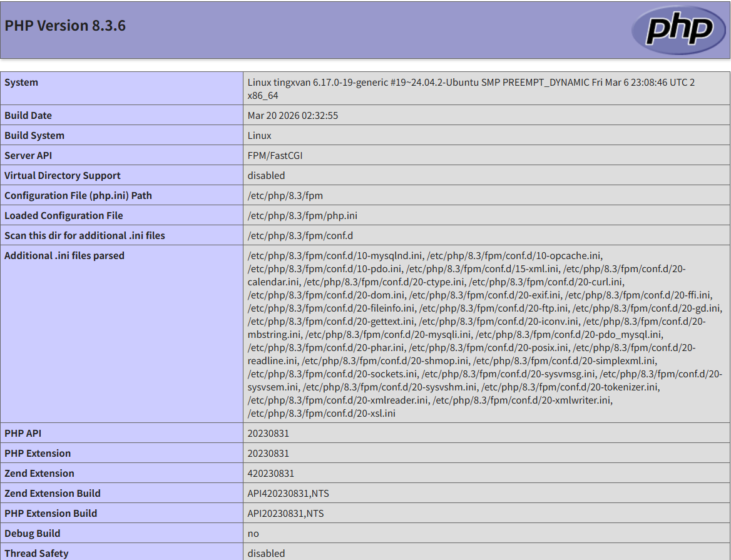The height and width of the screenshot is (560, 731).
Task: Click the Debug Build value no
Action: [x=253, y=534]
